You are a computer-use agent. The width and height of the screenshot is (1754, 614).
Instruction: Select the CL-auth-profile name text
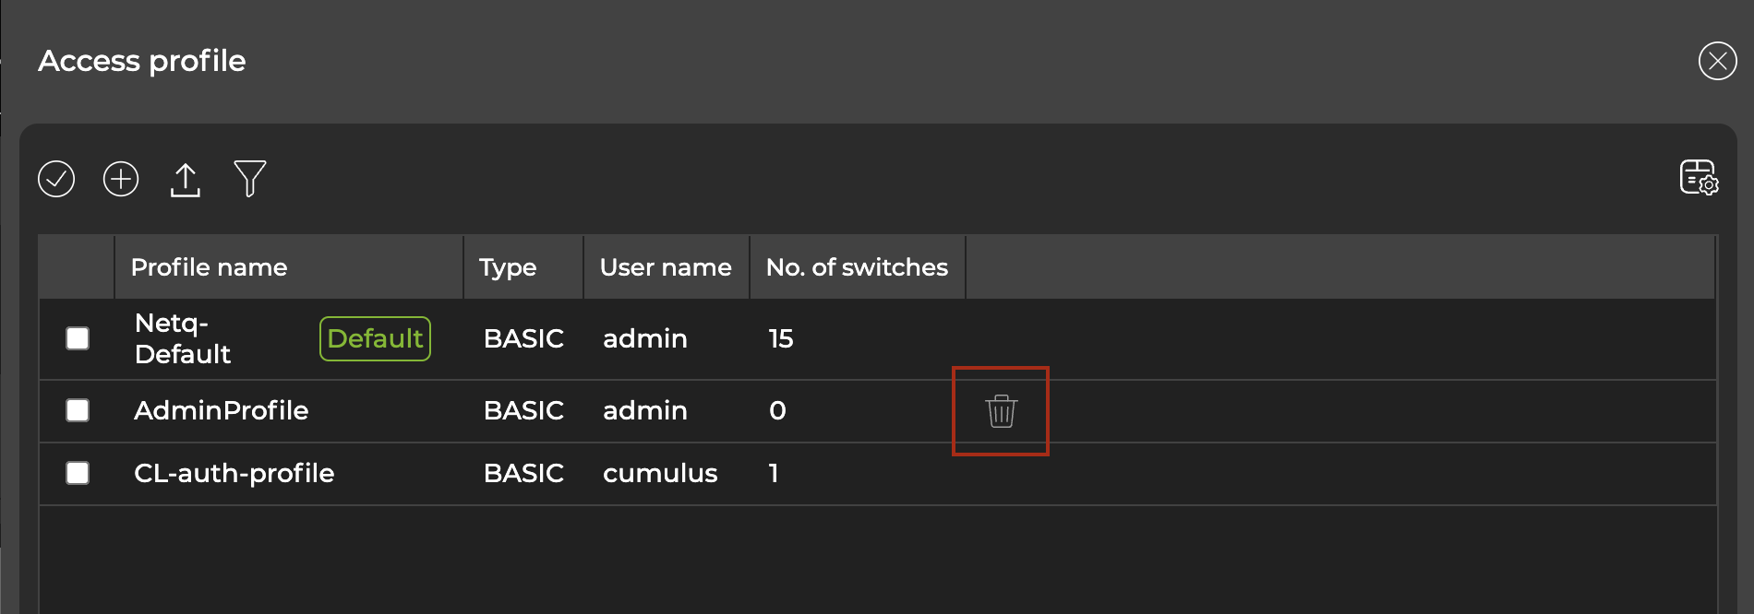[x=234, y=473]
